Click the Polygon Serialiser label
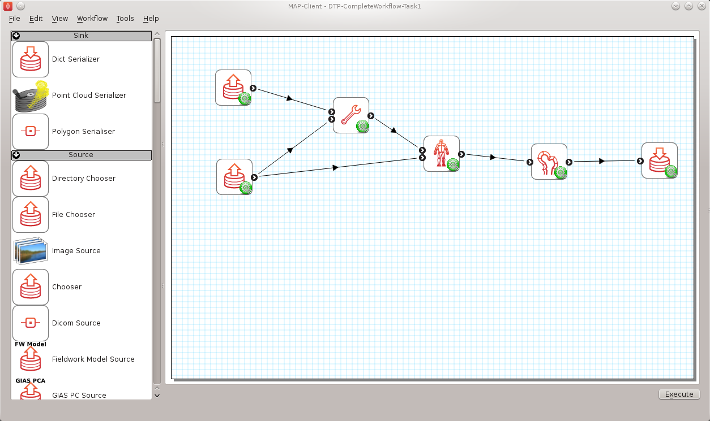Viewport: 710px width, 421px height. (83, 132)
